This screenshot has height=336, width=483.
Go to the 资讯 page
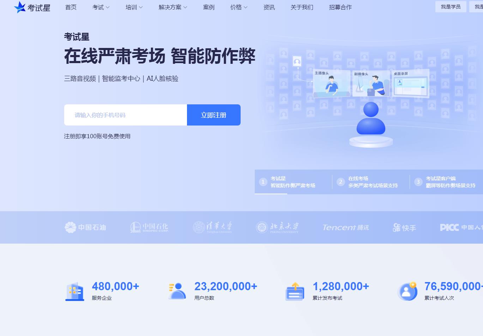(x=269, y=7)
